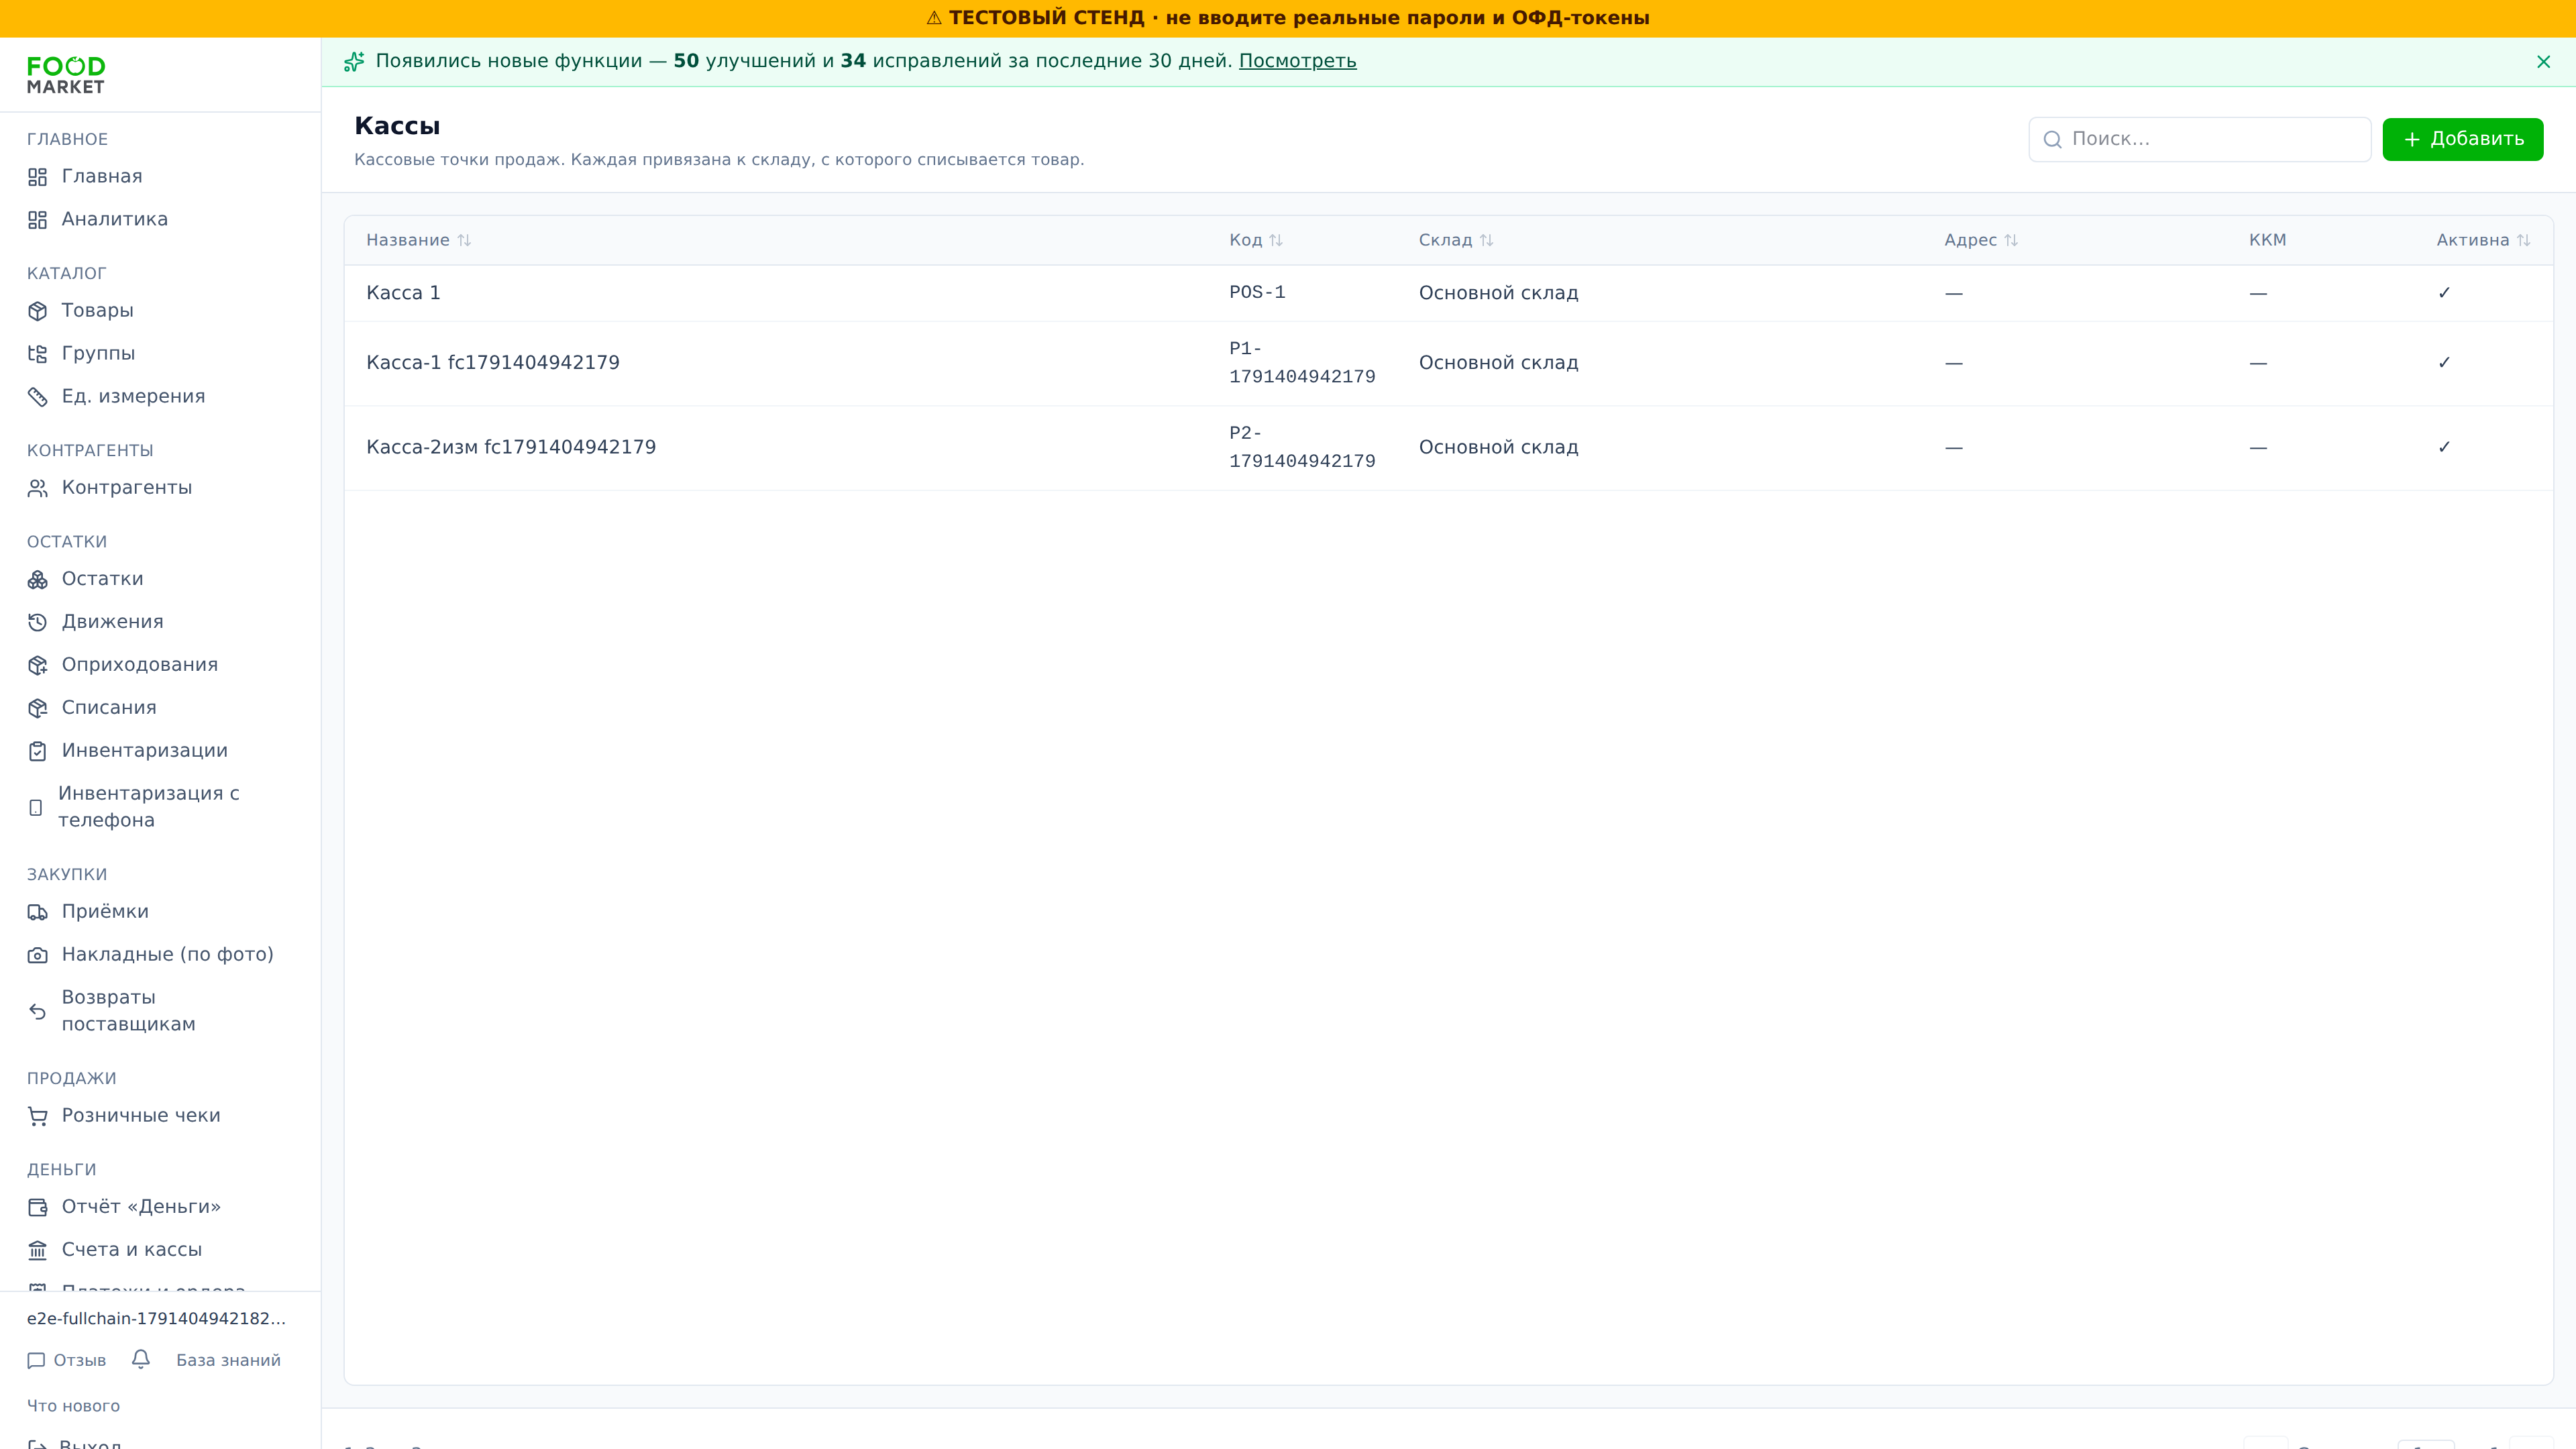This screenshot has width=2576, height=1449.
Task: Click the Приёмки truck icon
Action: click(38, 912)
